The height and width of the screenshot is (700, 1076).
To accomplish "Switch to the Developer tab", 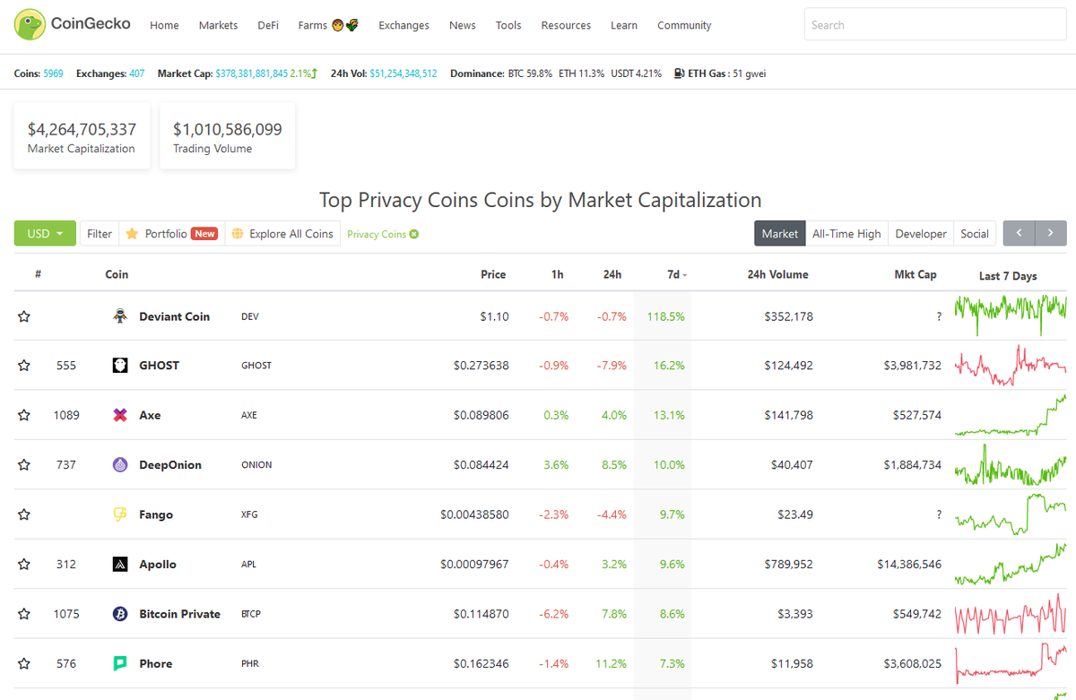I will (x=921, y=233).
